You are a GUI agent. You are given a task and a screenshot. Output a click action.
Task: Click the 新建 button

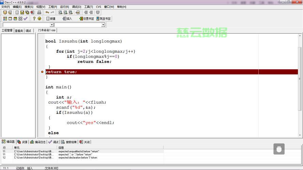click(51, 19)
